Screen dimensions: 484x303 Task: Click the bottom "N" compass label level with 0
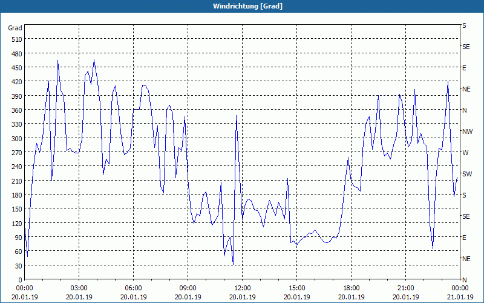tap(465, 280)
